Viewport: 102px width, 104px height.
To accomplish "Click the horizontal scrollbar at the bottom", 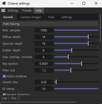I will point(38,102).
